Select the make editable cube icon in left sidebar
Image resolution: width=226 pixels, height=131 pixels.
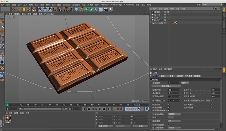click(2, 22)
